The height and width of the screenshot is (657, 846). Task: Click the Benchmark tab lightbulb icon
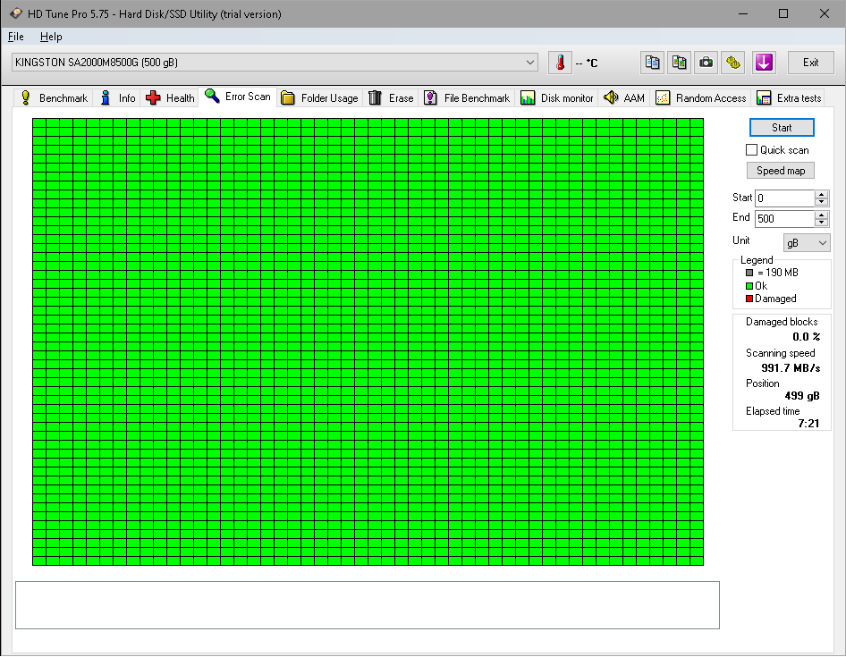click(25, 97)
